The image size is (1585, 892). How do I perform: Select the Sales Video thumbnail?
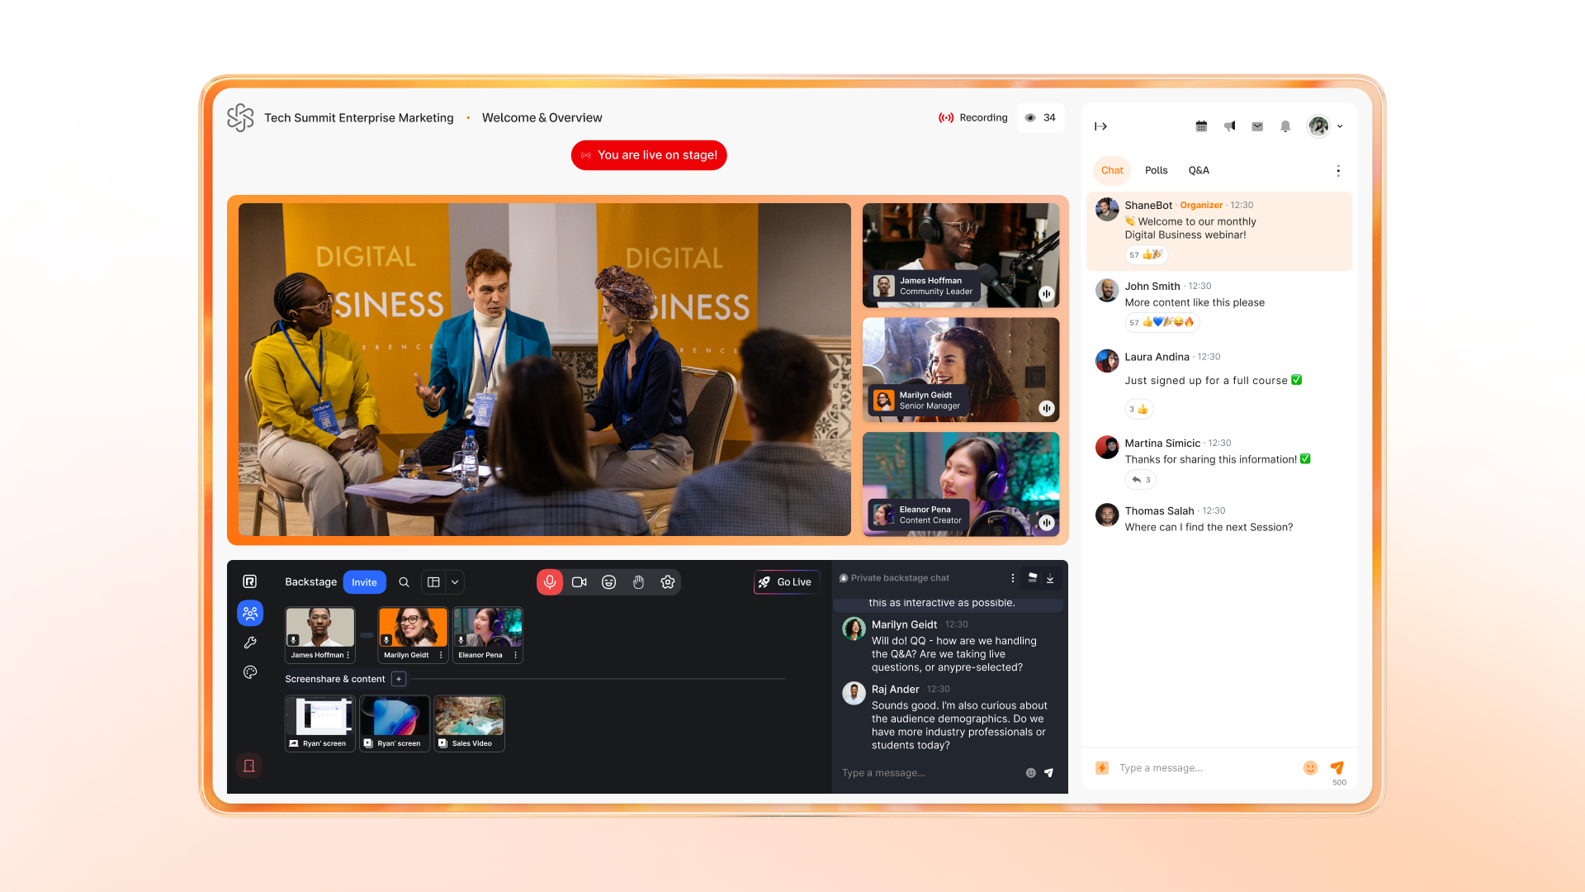click(470, 722)
